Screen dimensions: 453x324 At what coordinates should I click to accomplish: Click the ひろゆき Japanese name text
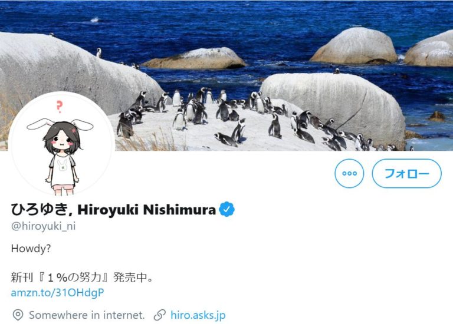40,210
